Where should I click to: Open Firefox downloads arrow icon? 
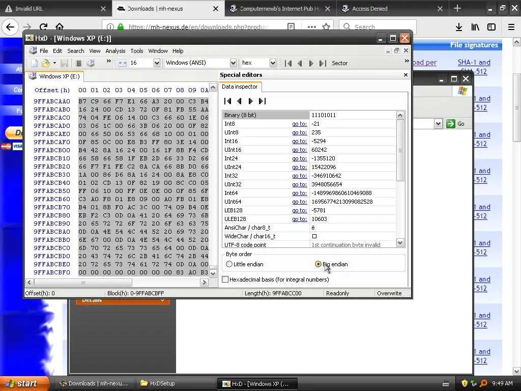click(x=459, y=27)
